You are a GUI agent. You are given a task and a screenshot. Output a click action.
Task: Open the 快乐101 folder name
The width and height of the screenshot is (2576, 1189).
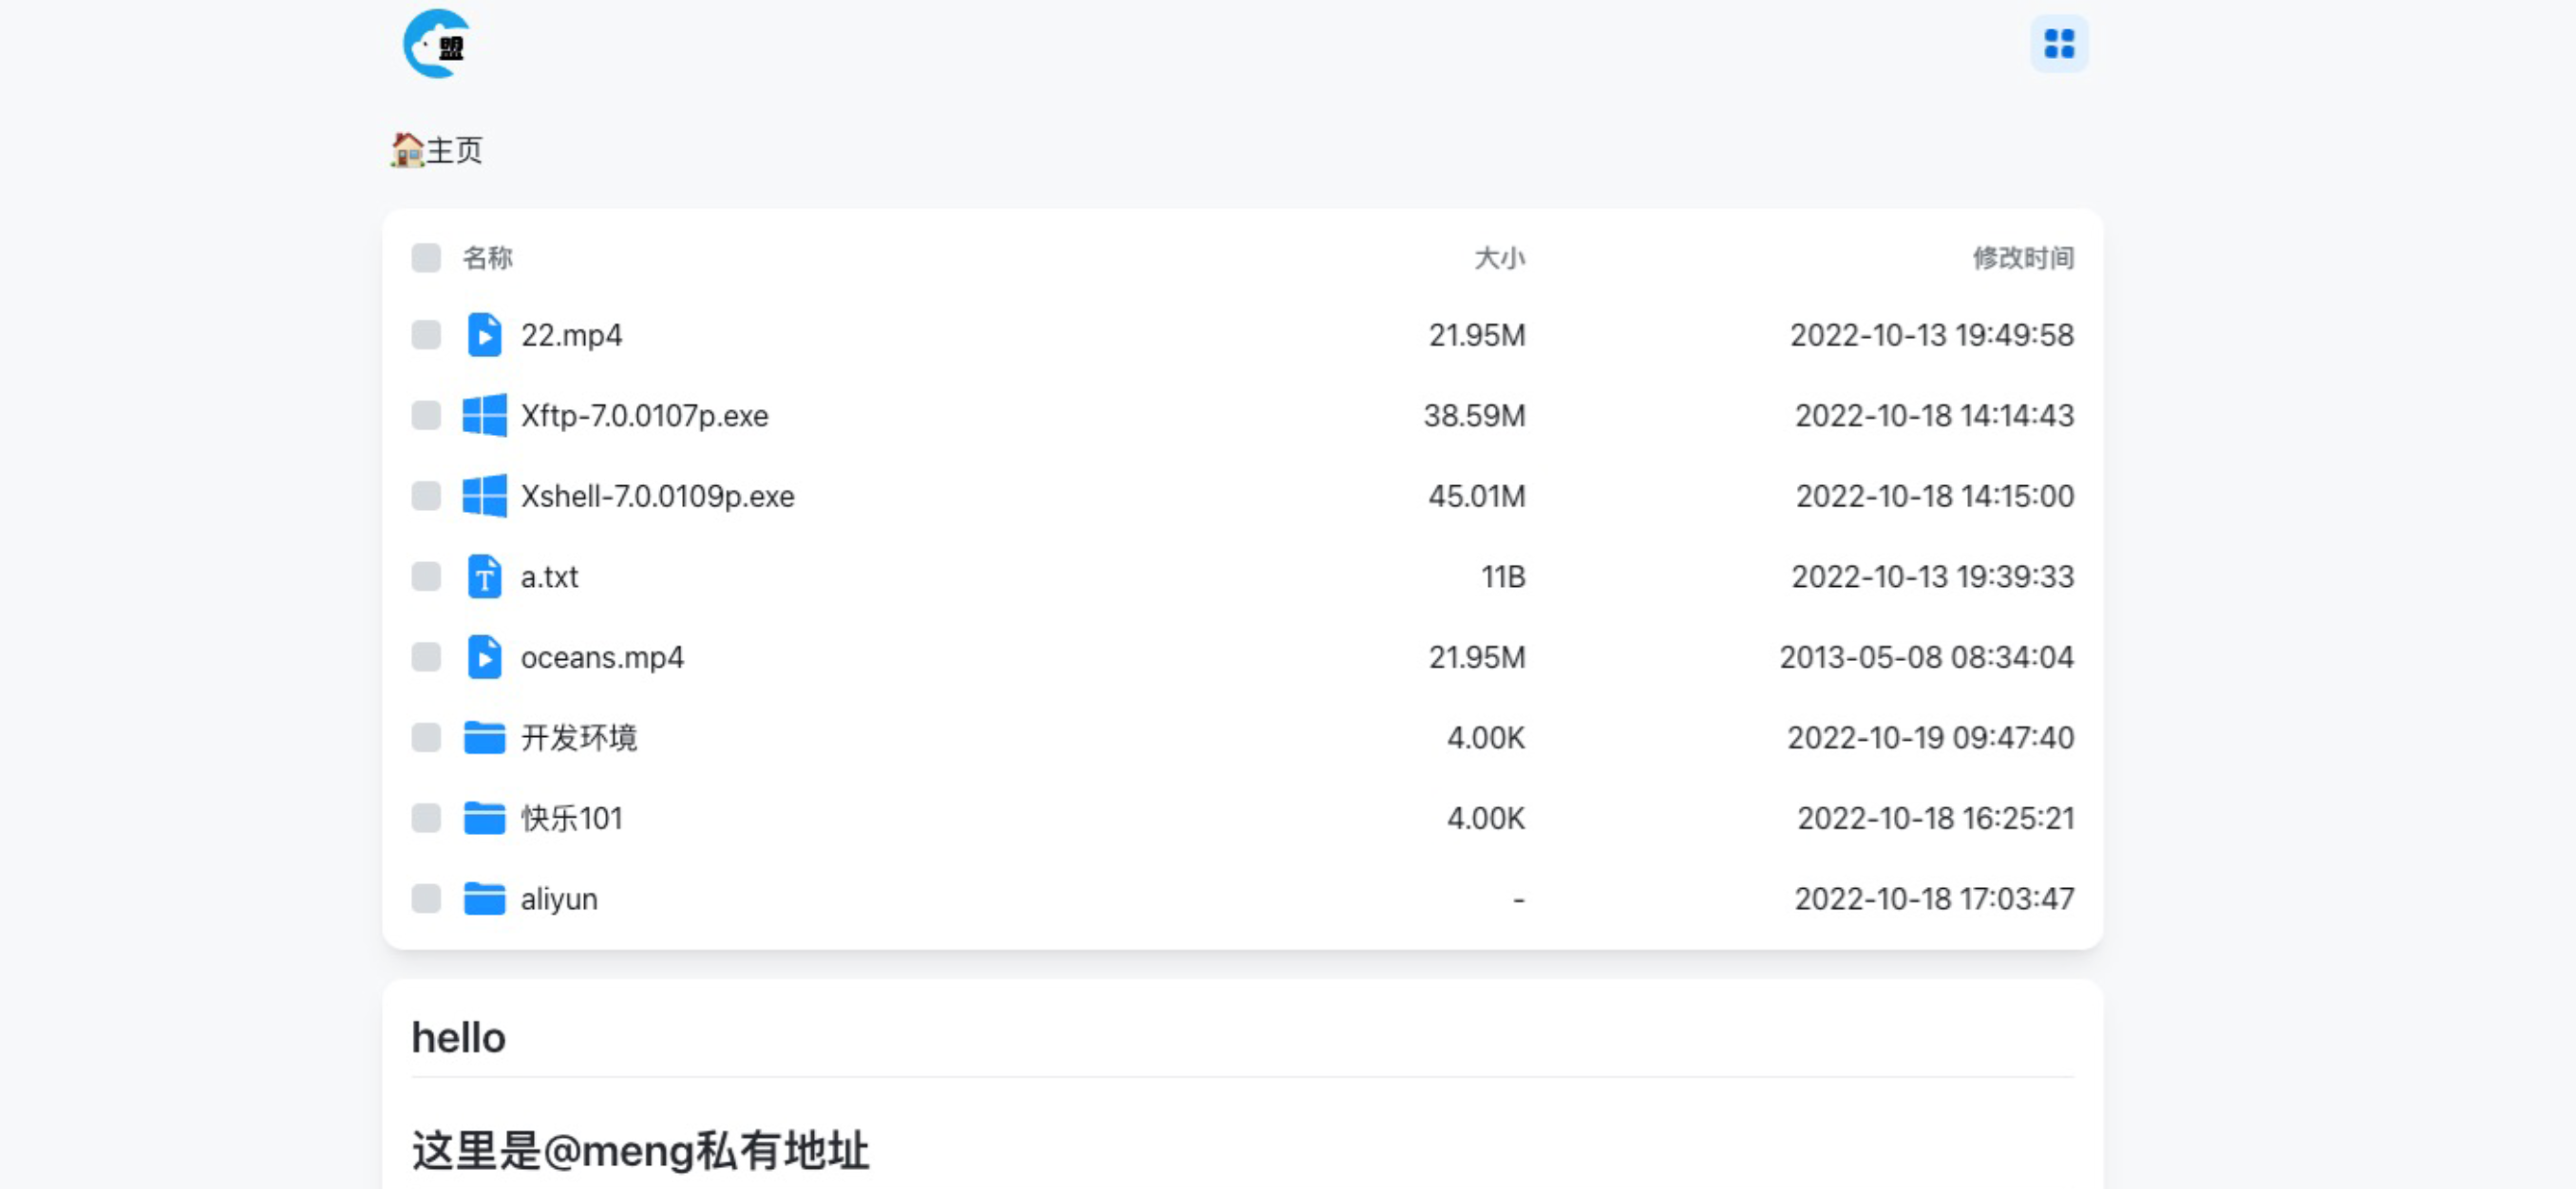tap(571, 818)
